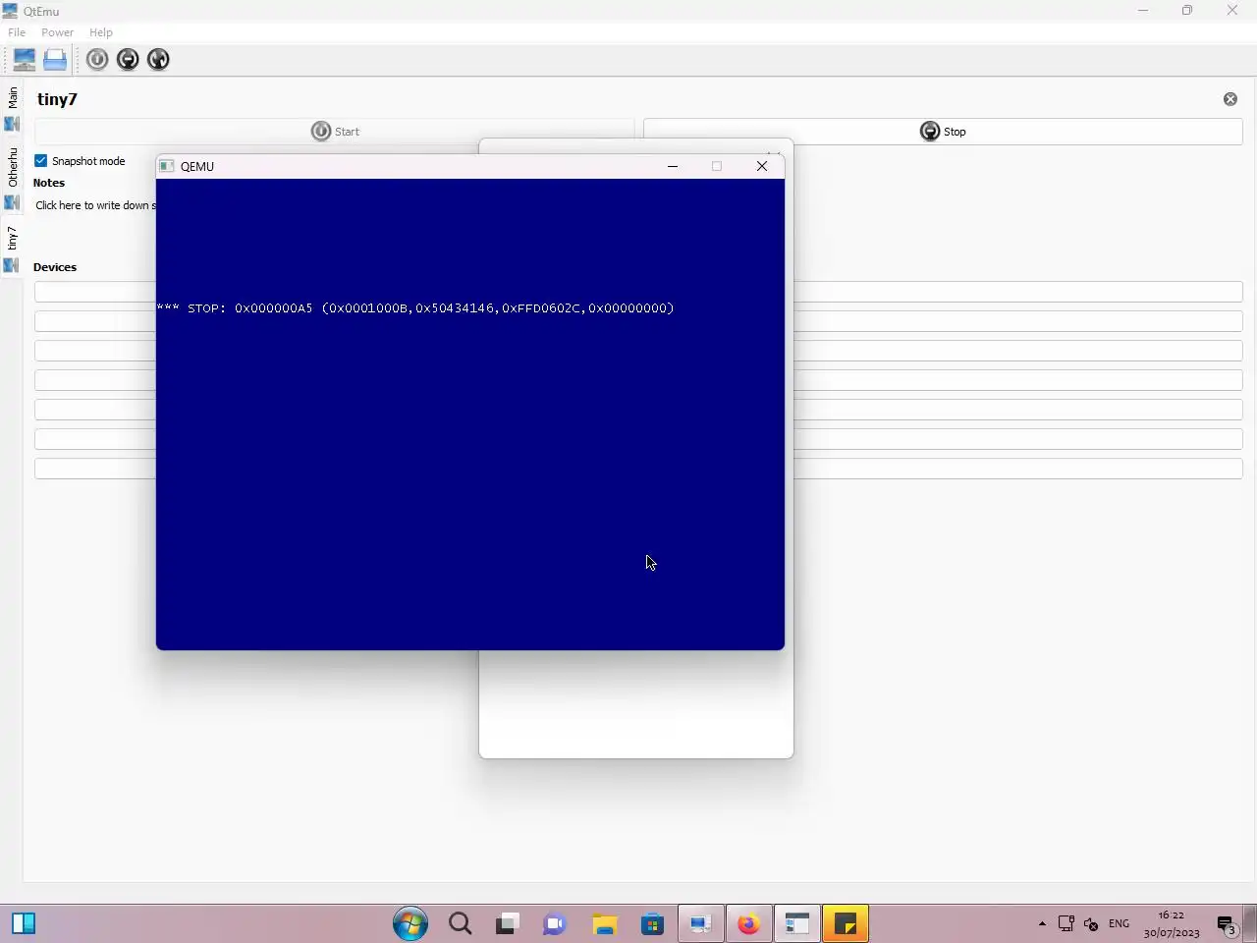Image resolution: width=1257 pixels, height=943 pixels.
Task: Click the stop machine icon in the toolbar
Action: click(128, 60)
